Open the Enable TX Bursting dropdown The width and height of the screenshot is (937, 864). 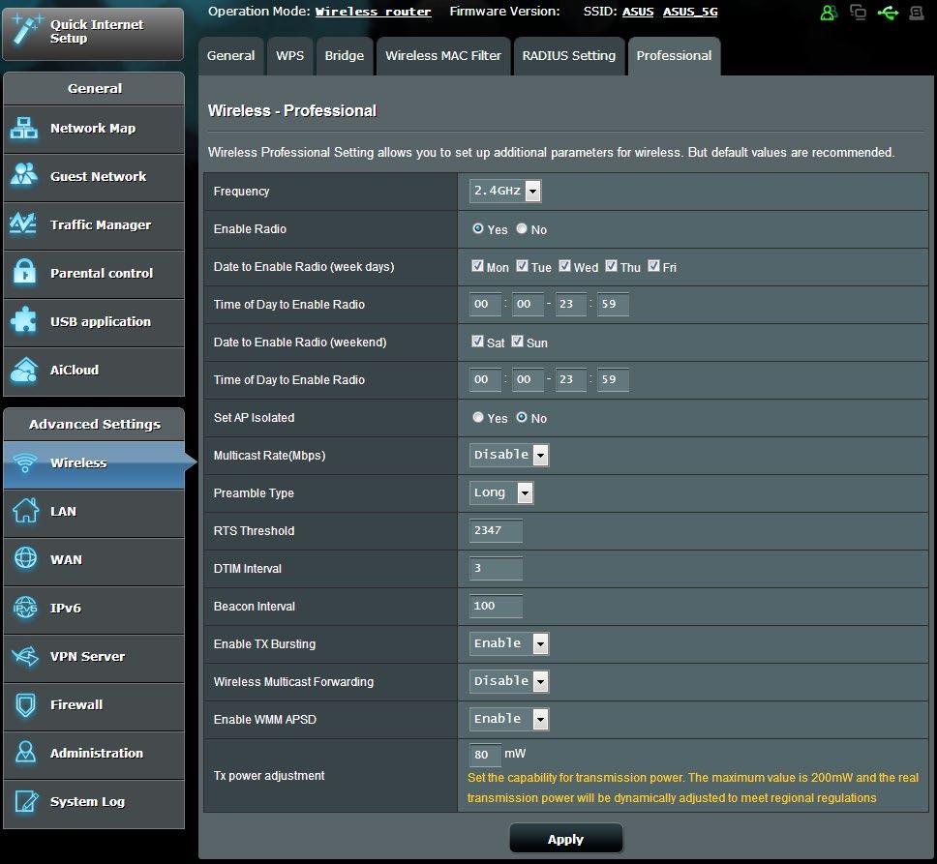tap(509, 643)
